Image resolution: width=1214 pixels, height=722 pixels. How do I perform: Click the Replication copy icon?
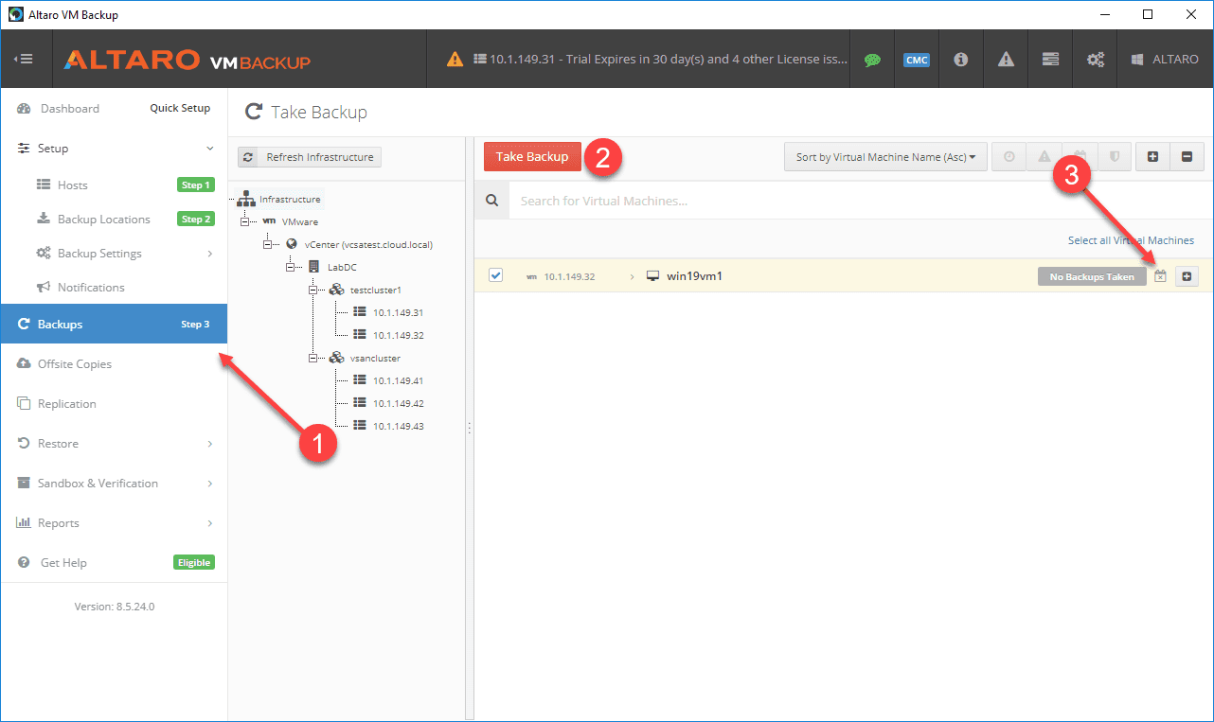pyautogui.click(x=25, y=403)
